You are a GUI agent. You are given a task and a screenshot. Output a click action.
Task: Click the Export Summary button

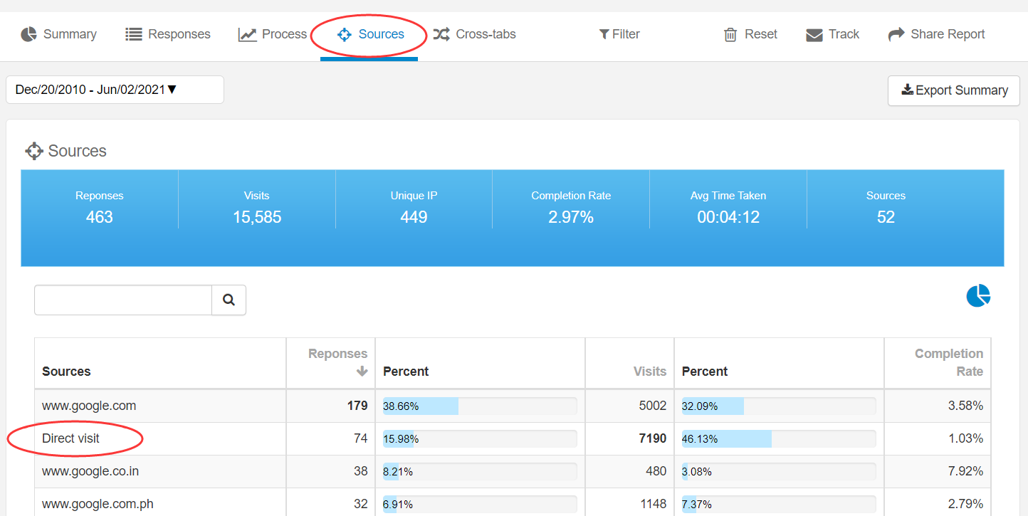954,90
